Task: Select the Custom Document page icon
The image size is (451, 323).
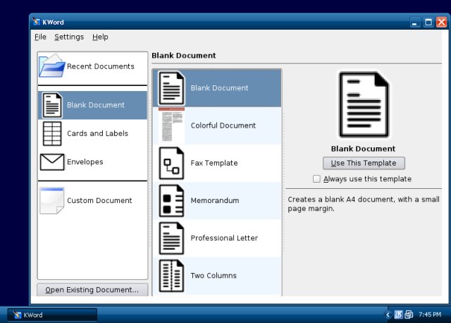Action: [51, 200]
